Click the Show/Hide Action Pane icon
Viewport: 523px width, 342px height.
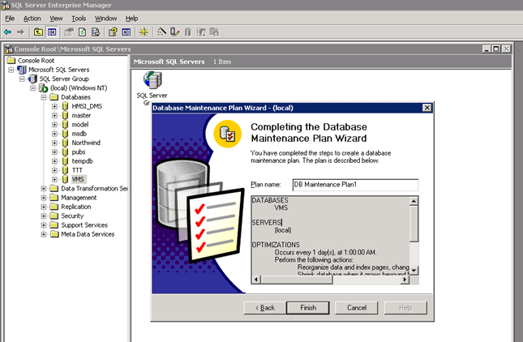126,32
